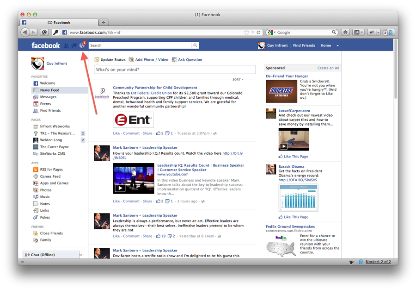This screenshot has width=416, height=290.
Task: Open Welcome in the Favorites sidebar
Action: [48, 83]
